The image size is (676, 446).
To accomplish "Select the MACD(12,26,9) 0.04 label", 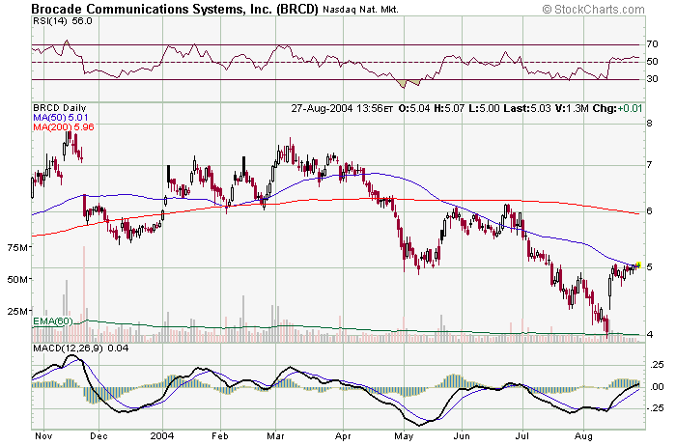I will 80,348.
